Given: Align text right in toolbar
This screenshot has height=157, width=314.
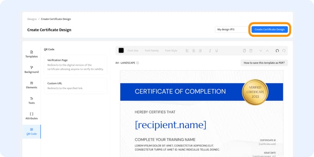Looking at the screenshot, I should (200, 51).
